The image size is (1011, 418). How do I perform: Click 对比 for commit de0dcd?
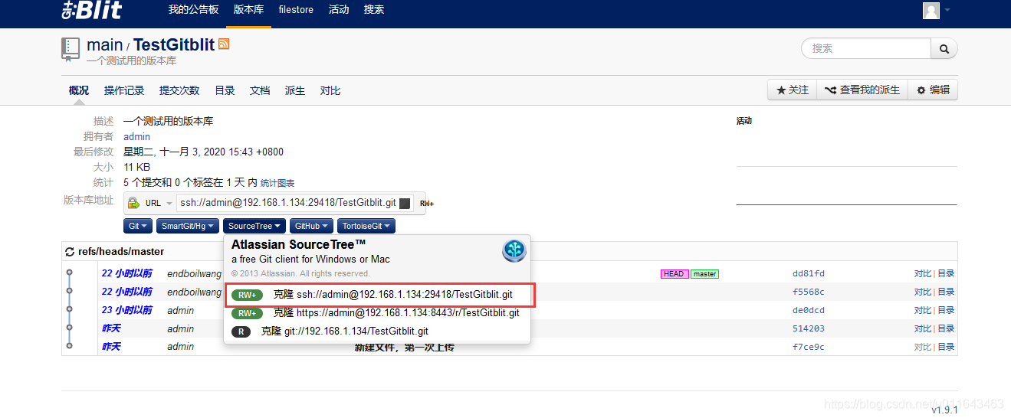coord(922,310)
